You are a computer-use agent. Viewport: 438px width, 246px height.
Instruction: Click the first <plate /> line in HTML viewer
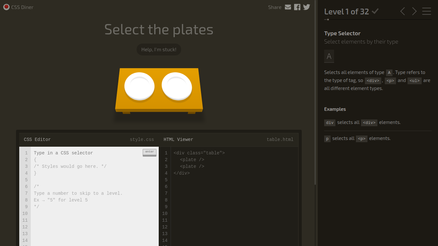coord(192,160)
